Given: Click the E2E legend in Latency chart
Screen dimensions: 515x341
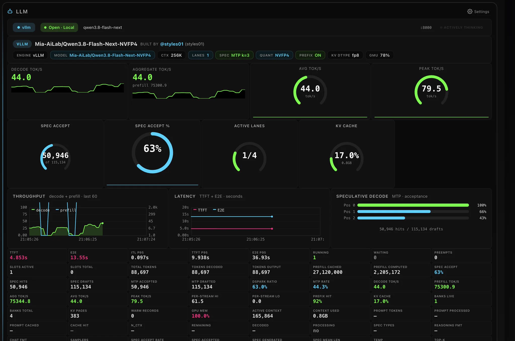Looking at the screenshot, I should [219, 210].
